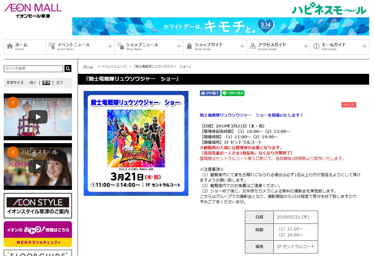Set font size to 標準
The height and width of the screenshot is (256, 374).
pos(46,83)
